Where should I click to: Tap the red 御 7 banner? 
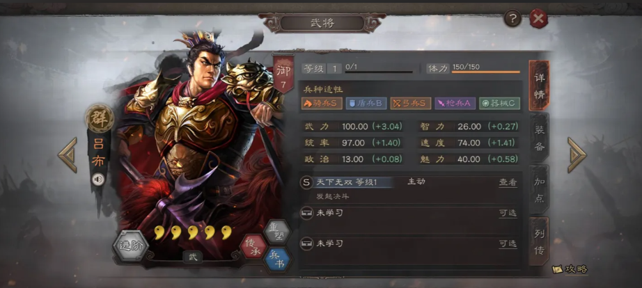[283, 74]
